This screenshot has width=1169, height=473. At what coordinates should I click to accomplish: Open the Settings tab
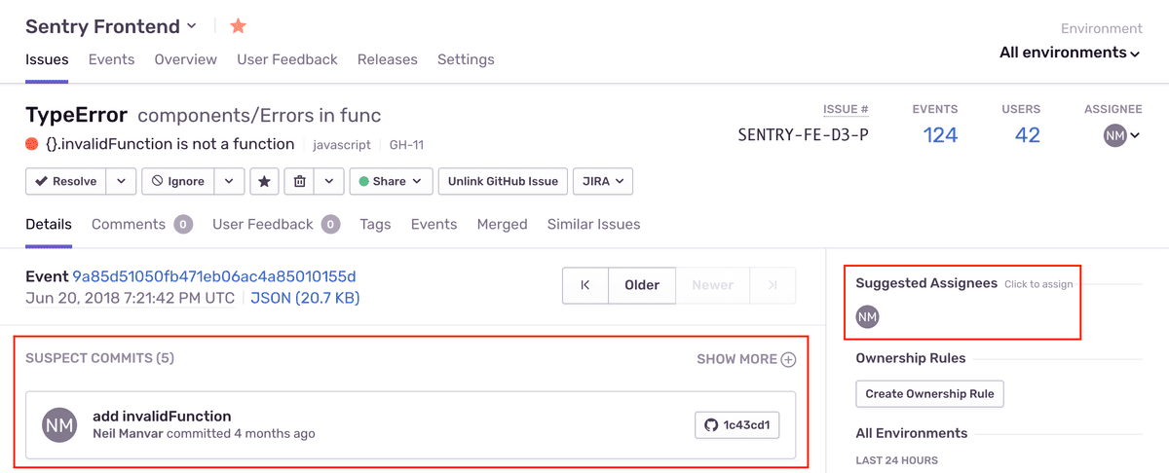point(466,59)
